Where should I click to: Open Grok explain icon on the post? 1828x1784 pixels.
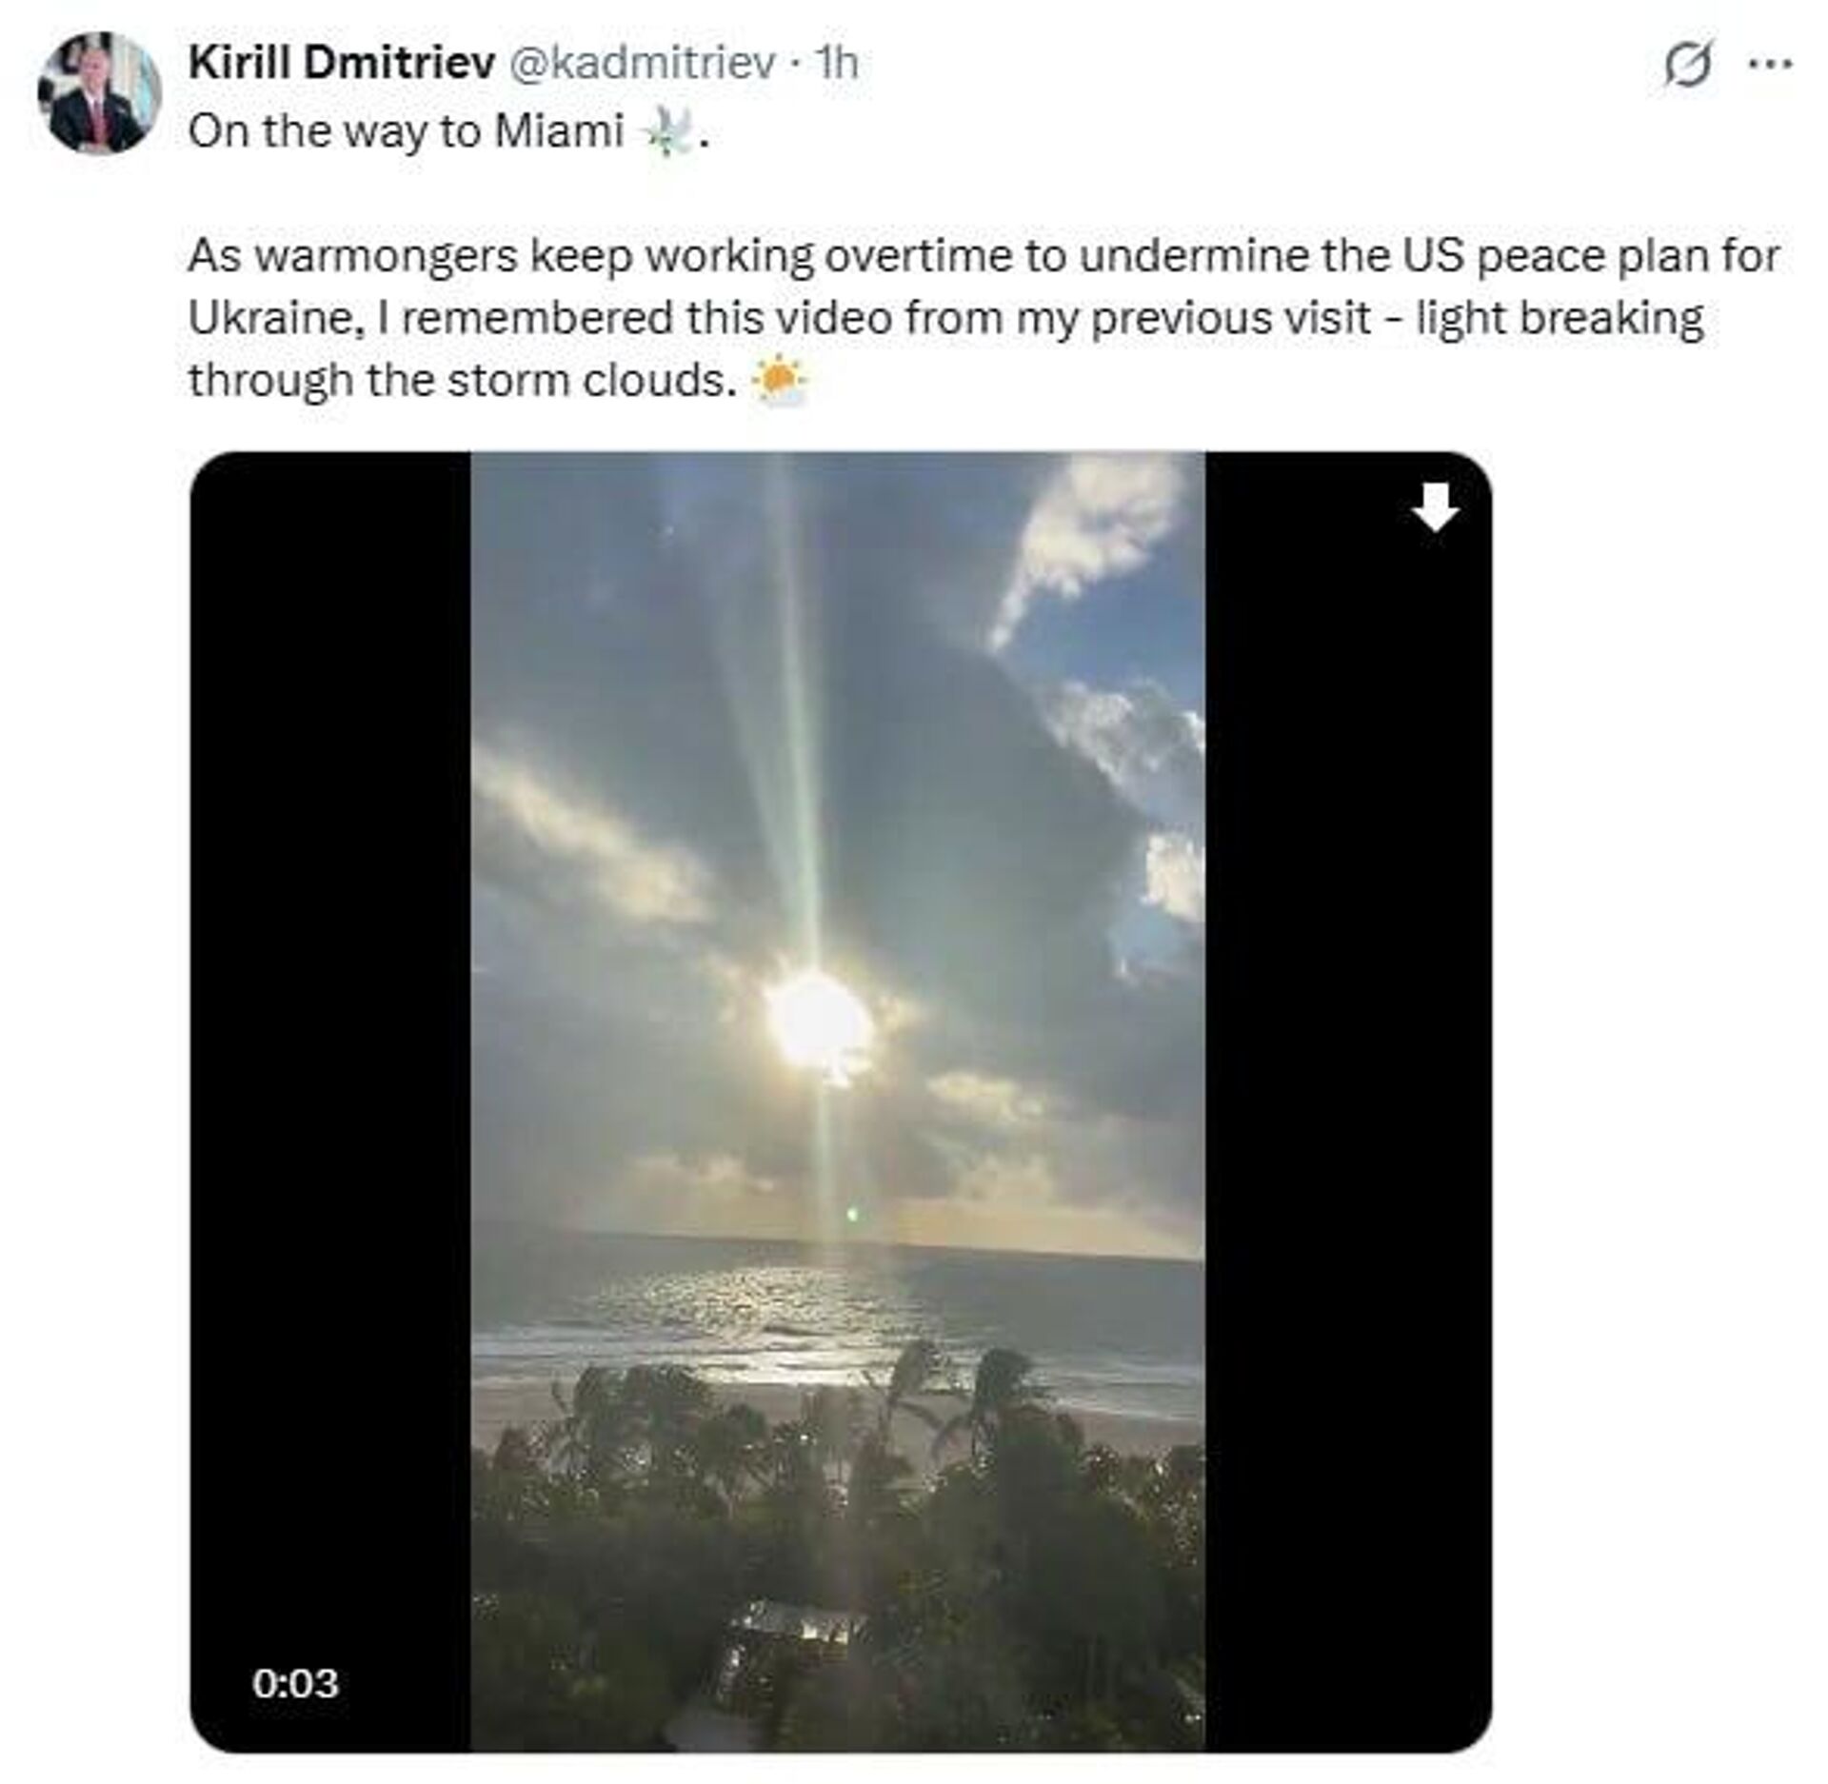[1687, 66]
